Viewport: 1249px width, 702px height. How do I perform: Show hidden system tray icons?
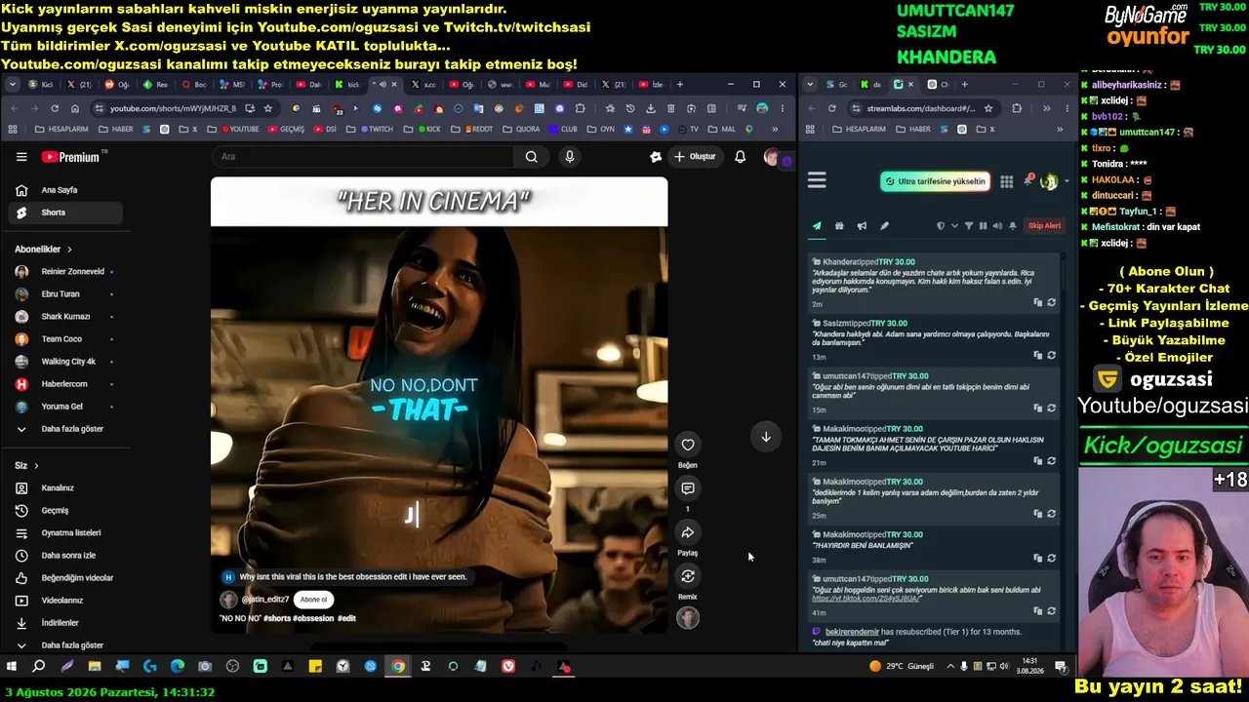[950, 667]
